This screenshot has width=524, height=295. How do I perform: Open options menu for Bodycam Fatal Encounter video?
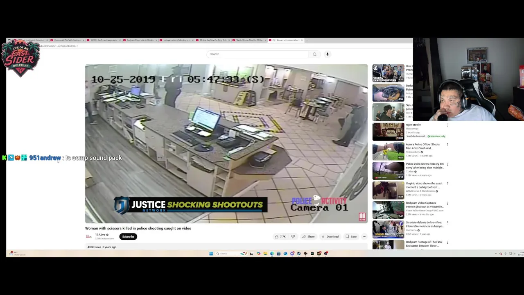click(447, 243)
